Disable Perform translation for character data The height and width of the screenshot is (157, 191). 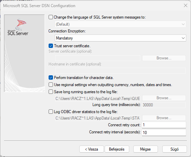click(x=51, y=78)
